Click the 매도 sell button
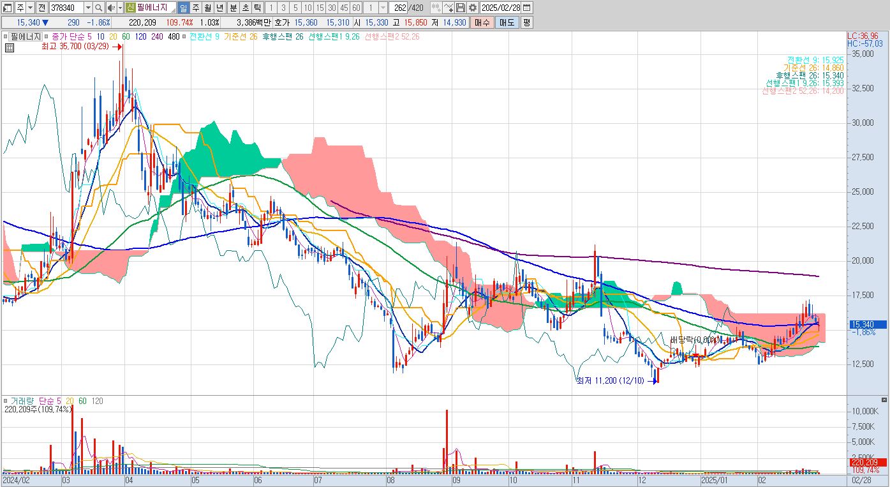The image size is (890, 487). [x=507, y=22]
